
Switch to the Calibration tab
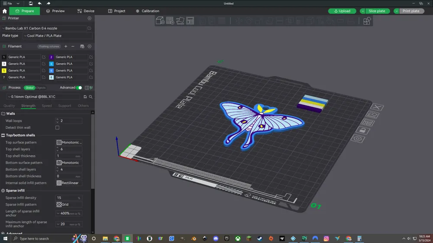pyautogui.click(x=148, y=11)
